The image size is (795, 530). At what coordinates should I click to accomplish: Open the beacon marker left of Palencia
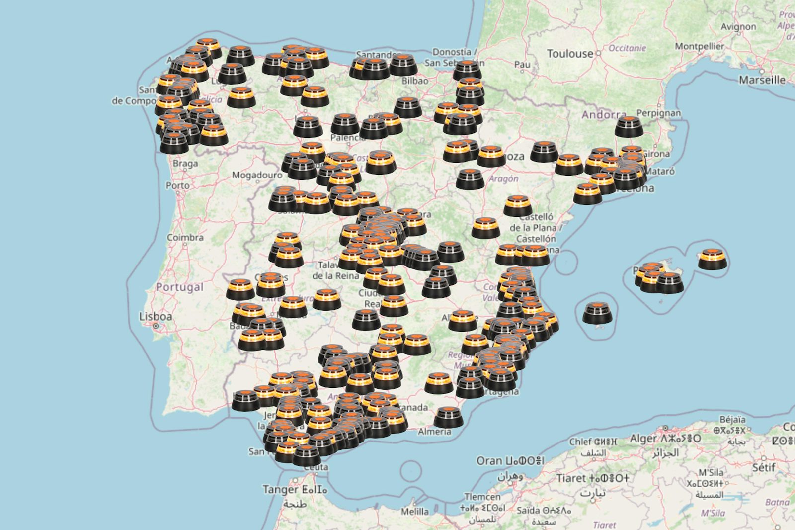pyautogui.click(x=308, y=127)
